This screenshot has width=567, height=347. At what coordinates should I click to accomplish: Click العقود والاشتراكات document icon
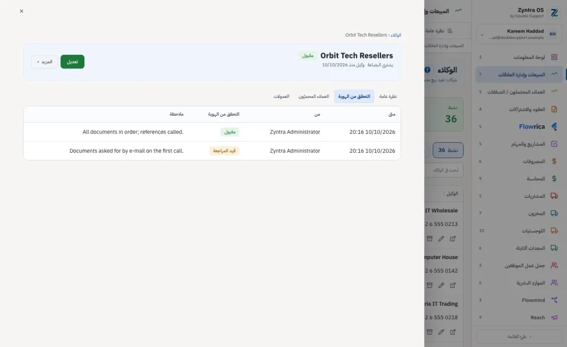point(554,109)
